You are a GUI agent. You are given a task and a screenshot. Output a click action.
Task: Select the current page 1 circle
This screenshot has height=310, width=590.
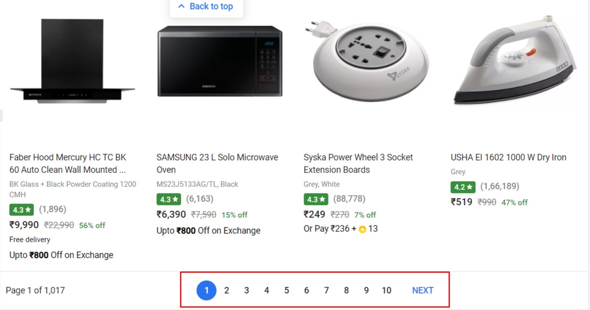[206, 291]
